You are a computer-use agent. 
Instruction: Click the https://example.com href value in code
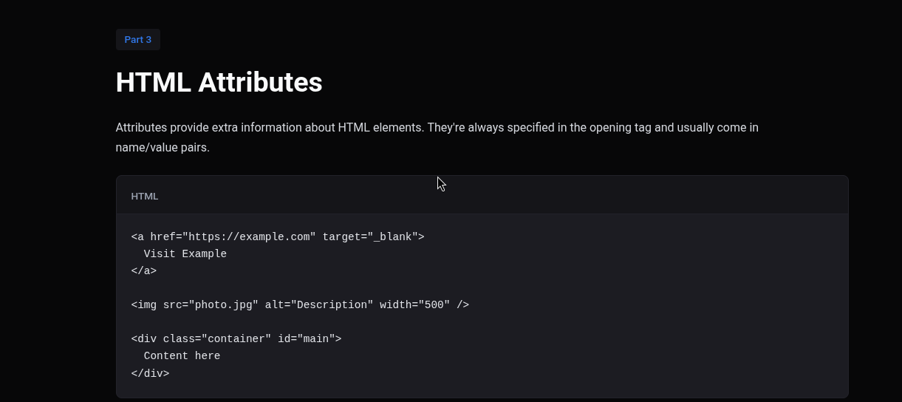pyautogui.click(x=252, y=237)
